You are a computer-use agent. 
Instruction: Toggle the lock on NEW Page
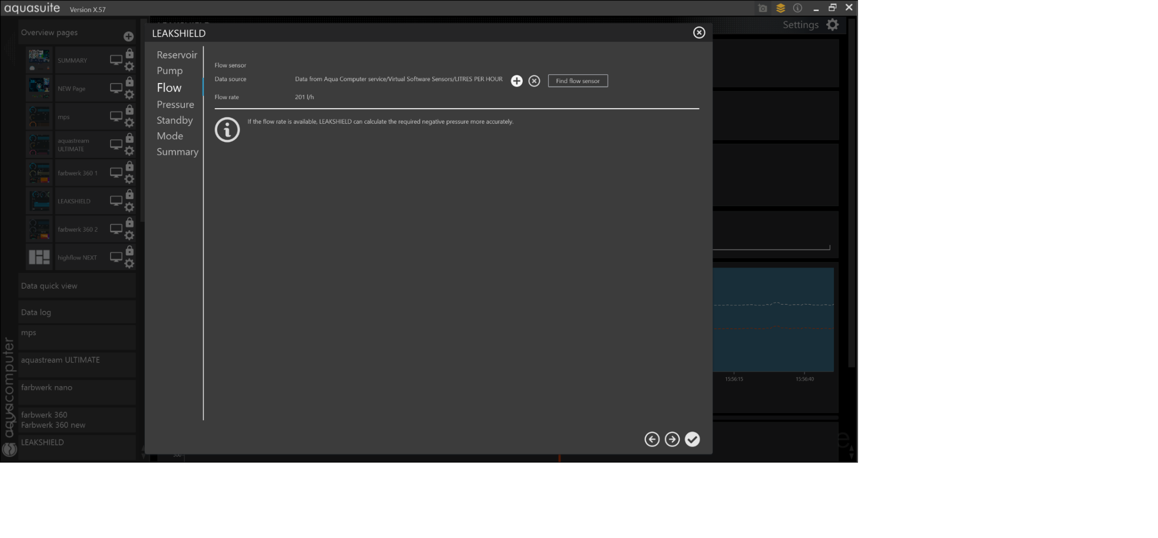coord(130,81)
